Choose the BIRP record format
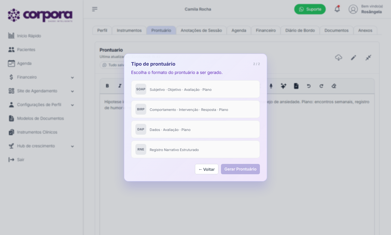 (x=195, y=109)
